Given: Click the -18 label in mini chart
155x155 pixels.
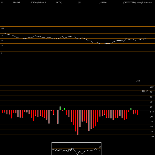Looking at the screenshot, I should 100,147.
